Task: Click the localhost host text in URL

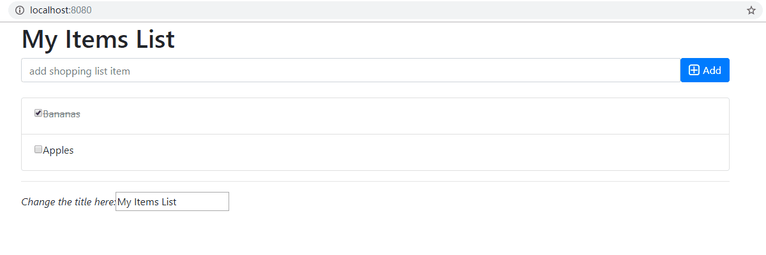Action: pos(50,10)
